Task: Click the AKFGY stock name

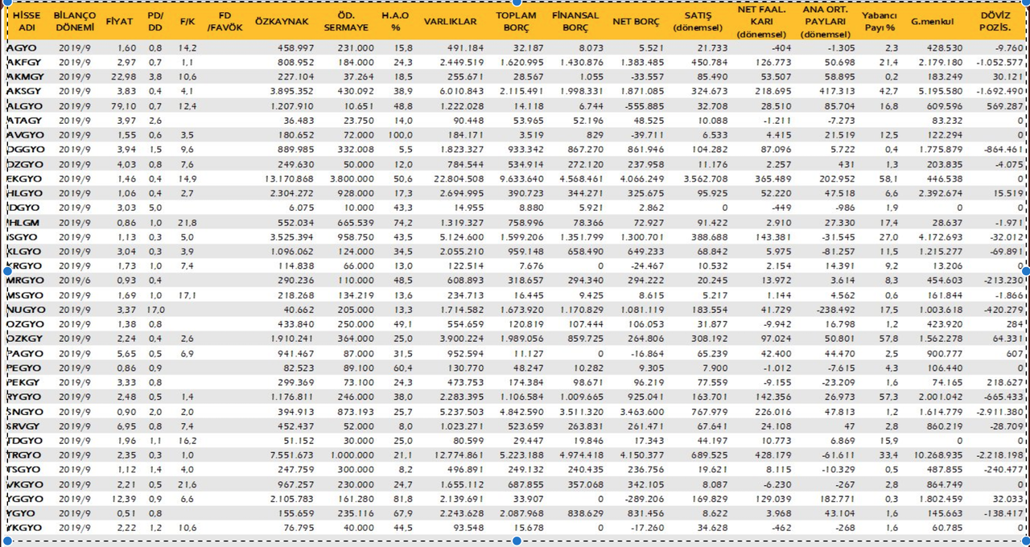Action: click(x=23, y=63)
